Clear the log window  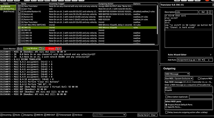point(153,115)
